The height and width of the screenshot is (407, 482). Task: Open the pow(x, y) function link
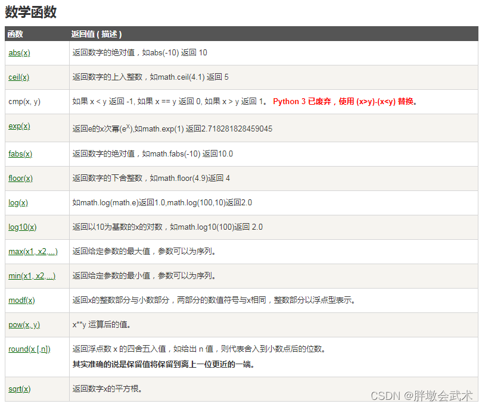[23, 324]
